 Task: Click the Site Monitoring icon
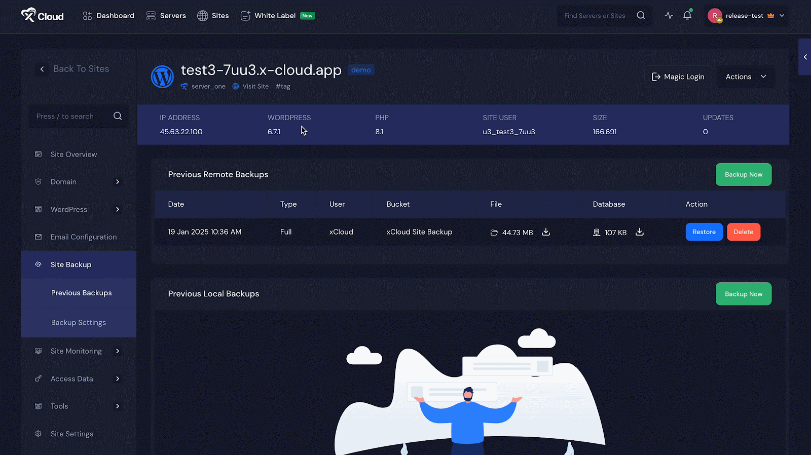coord(38,351)
